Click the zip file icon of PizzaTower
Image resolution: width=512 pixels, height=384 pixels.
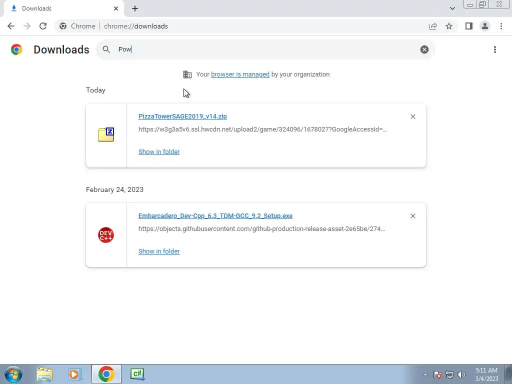(x=106, y=134)
